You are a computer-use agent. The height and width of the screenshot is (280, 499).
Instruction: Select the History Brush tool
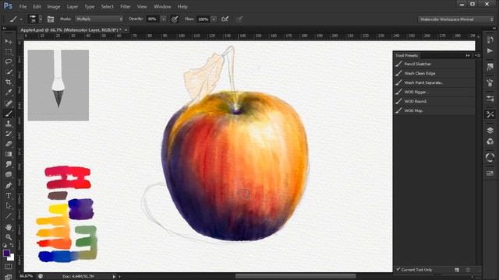pyautogui.click(x=9, y=134)
